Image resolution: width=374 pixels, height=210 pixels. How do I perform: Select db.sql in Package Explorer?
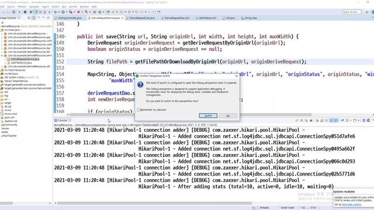[8, 107]
